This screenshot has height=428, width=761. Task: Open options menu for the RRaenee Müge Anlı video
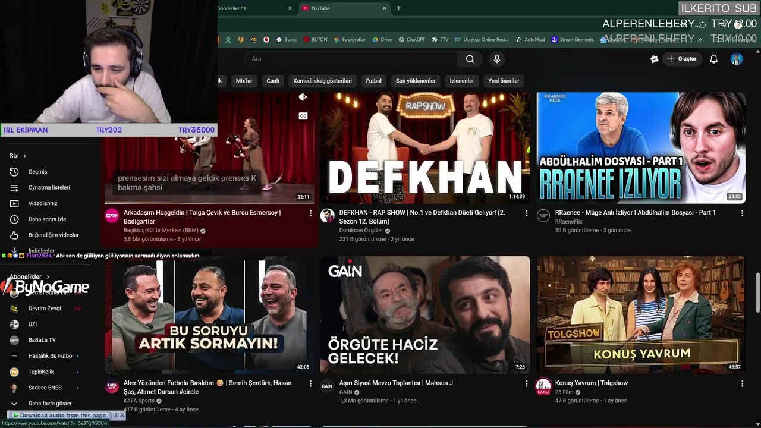click(742, 213)
